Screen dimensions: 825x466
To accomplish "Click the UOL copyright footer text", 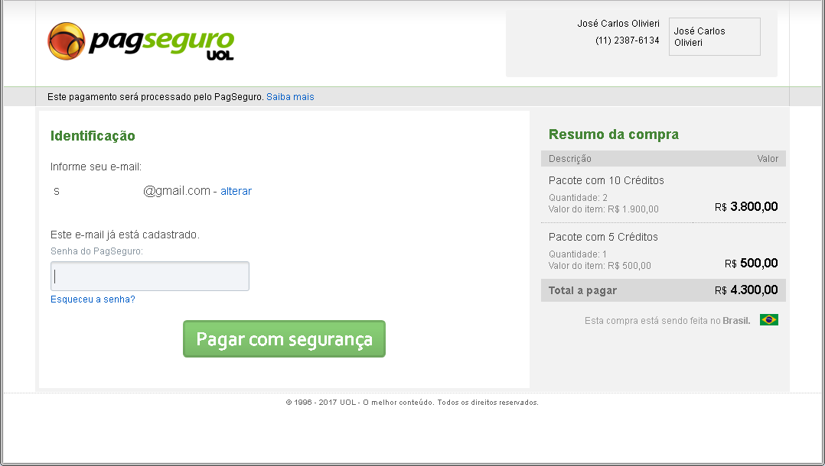I will point(412,403).
